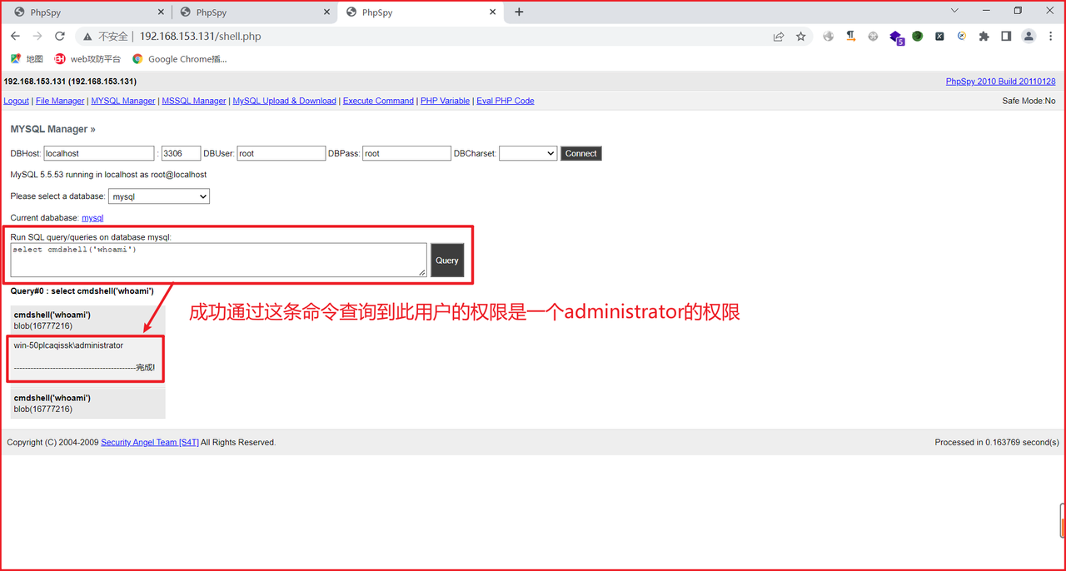This screenshot has width=1066, height=571.
Task: Click the browser address bar URL
Action: pos(200,37)
